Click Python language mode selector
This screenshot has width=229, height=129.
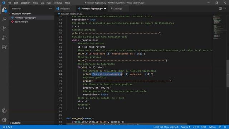pos(212,127)
